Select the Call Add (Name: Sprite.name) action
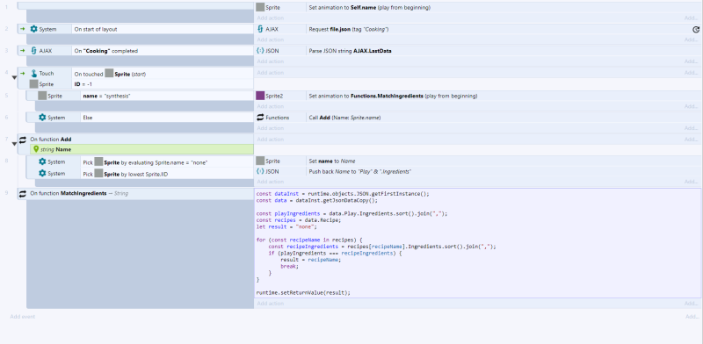Image resolution: width=703 pixels, height=344 pixels. point(504,118)
